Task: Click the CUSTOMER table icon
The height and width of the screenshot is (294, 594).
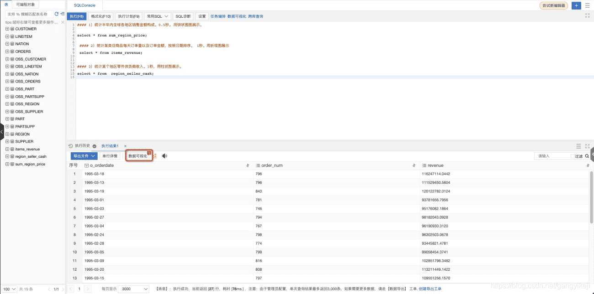Action: 12,29
